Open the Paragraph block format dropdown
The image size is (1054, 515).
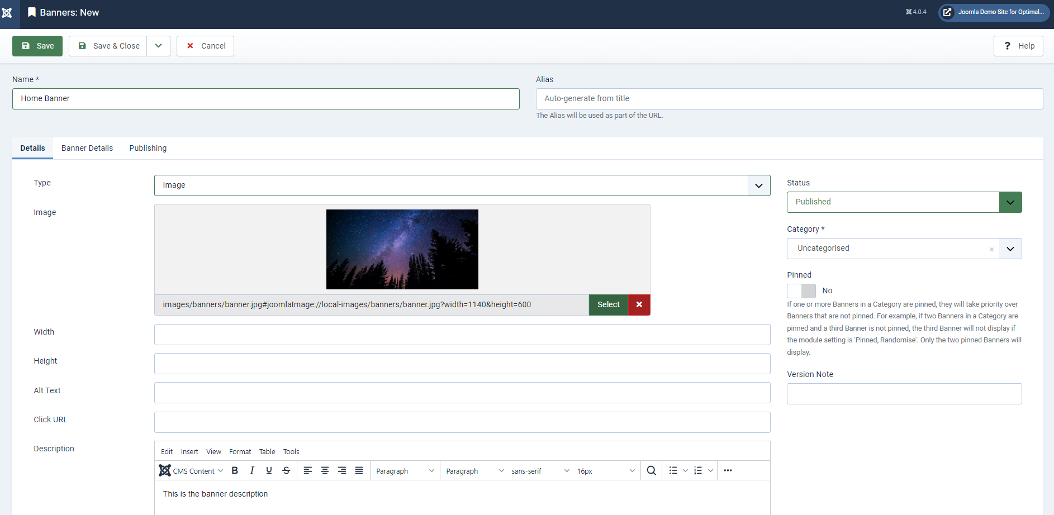pyautogui.click(x=405, y=470)
